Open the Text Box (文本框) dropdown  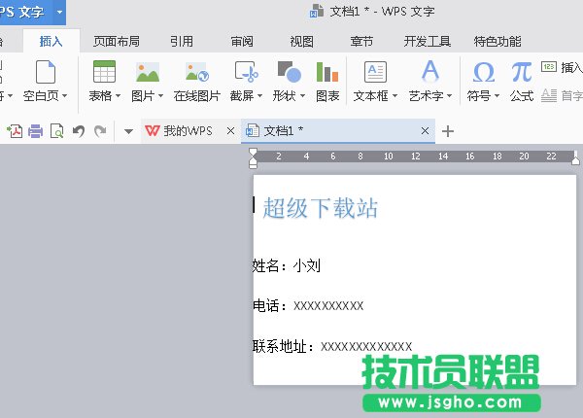375,96
